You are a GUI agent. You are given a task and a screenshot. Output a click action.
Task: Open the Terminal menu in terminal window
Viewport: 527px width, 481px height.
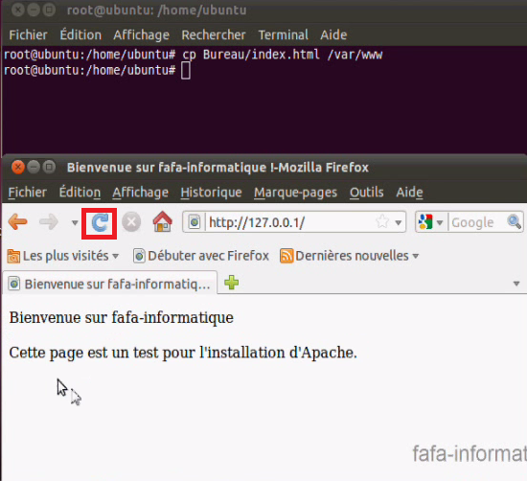[x=284, y=34]
